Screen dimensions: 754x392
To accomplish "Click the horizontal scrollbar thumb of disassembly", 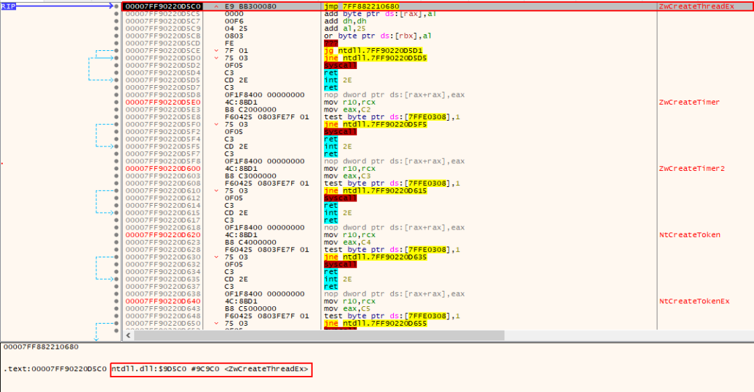I will 319,336.
